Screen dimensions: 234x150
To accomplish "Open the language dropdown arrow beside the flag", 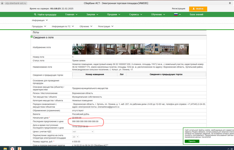I will click(x=180, y=14).
